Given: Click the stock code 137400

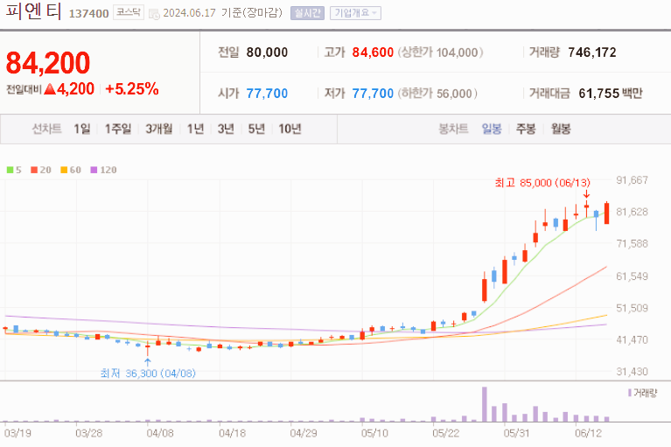Looking at the screenshot, I should click(x=89, y=14).
